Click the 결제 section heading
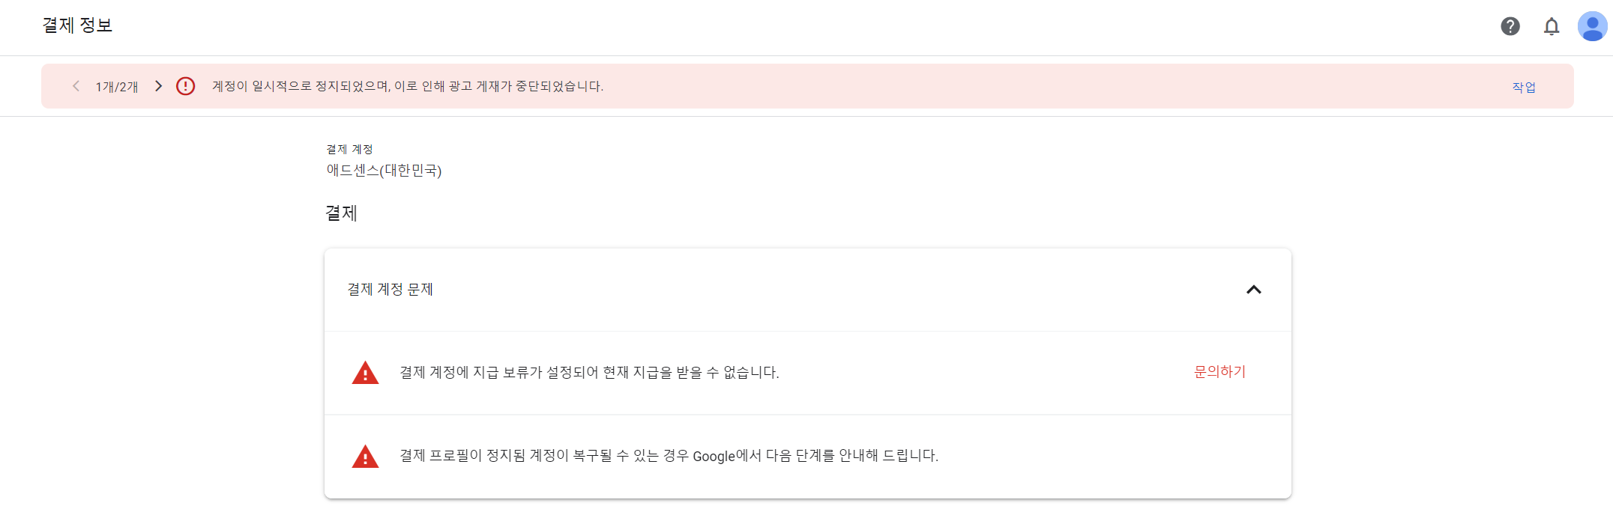This screenshot has height=509, width=1613. point(342,213)
